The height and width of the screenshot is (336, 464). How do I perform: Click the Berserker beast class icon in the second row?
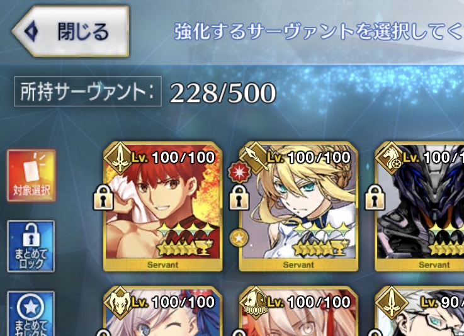click(x=120, y=303)
